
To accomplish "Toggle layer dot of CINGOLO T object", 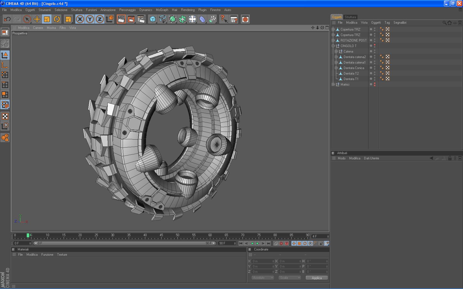I will click(371, 46).
